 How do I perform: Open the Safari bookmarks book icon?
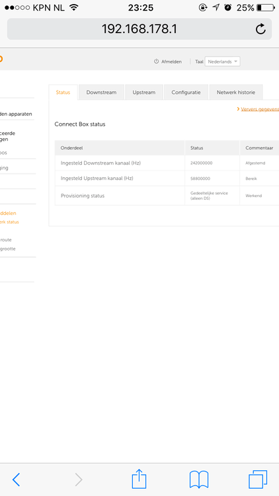(x=198, y=479)
